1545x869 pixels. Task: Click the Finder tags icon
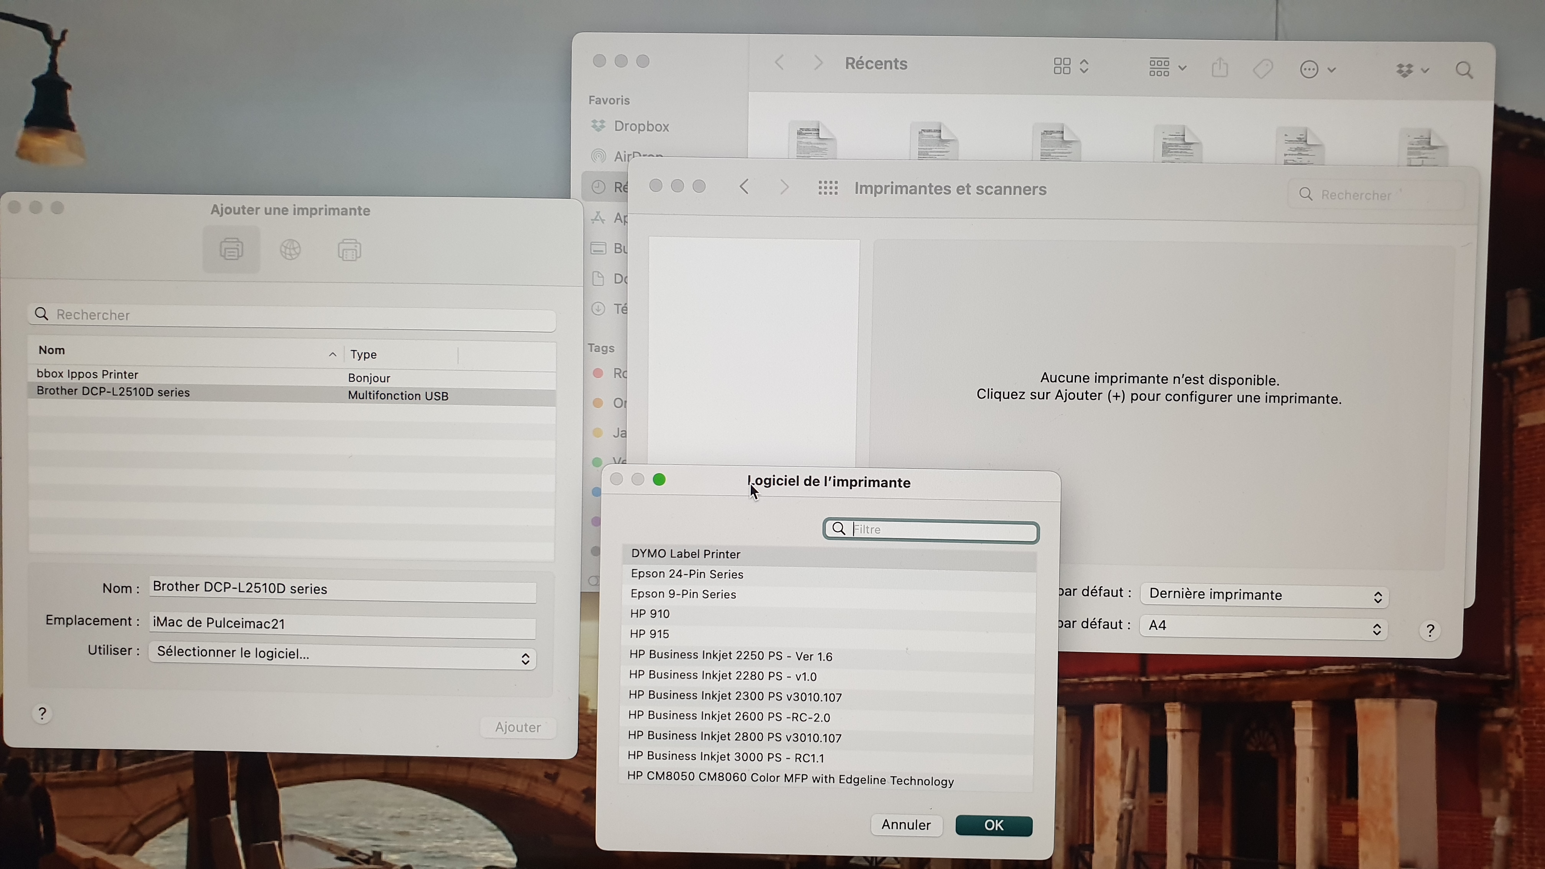[x=1263, y=69]
